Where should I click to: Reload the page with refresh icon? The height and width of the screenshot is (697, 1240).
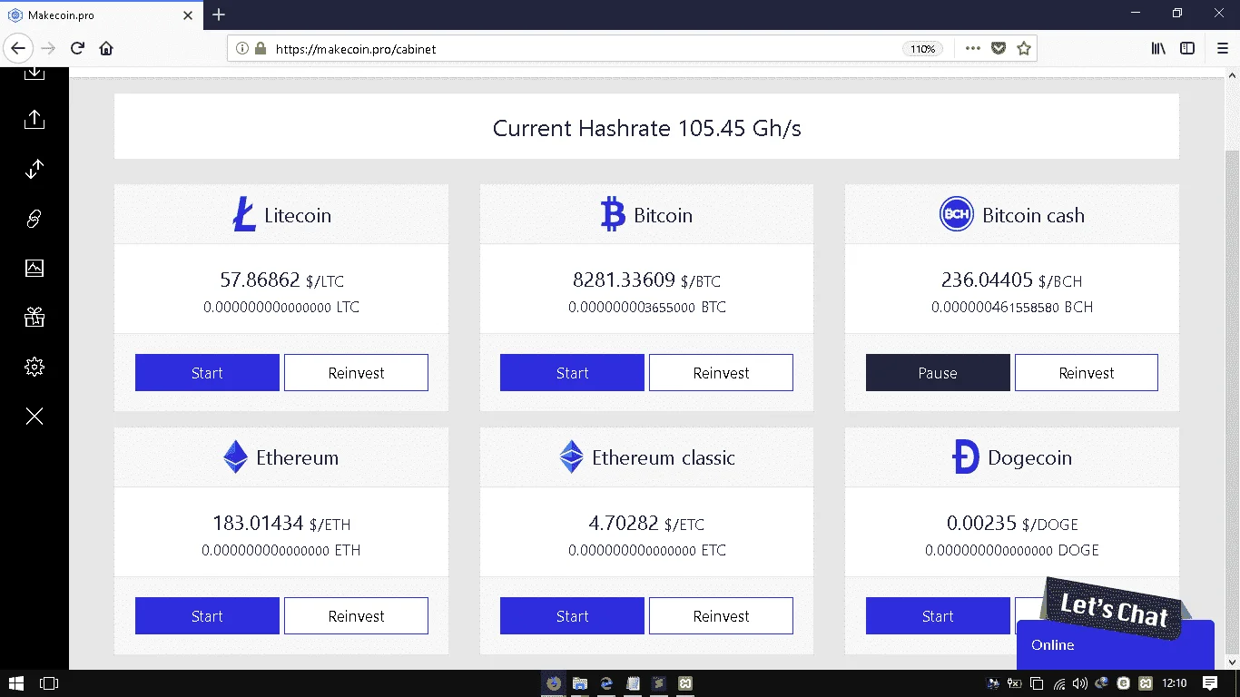77,48
